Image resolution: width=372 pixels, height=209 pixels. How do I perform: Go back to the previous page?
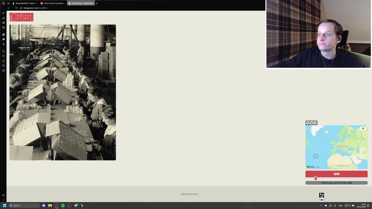(x=8, y=8)
